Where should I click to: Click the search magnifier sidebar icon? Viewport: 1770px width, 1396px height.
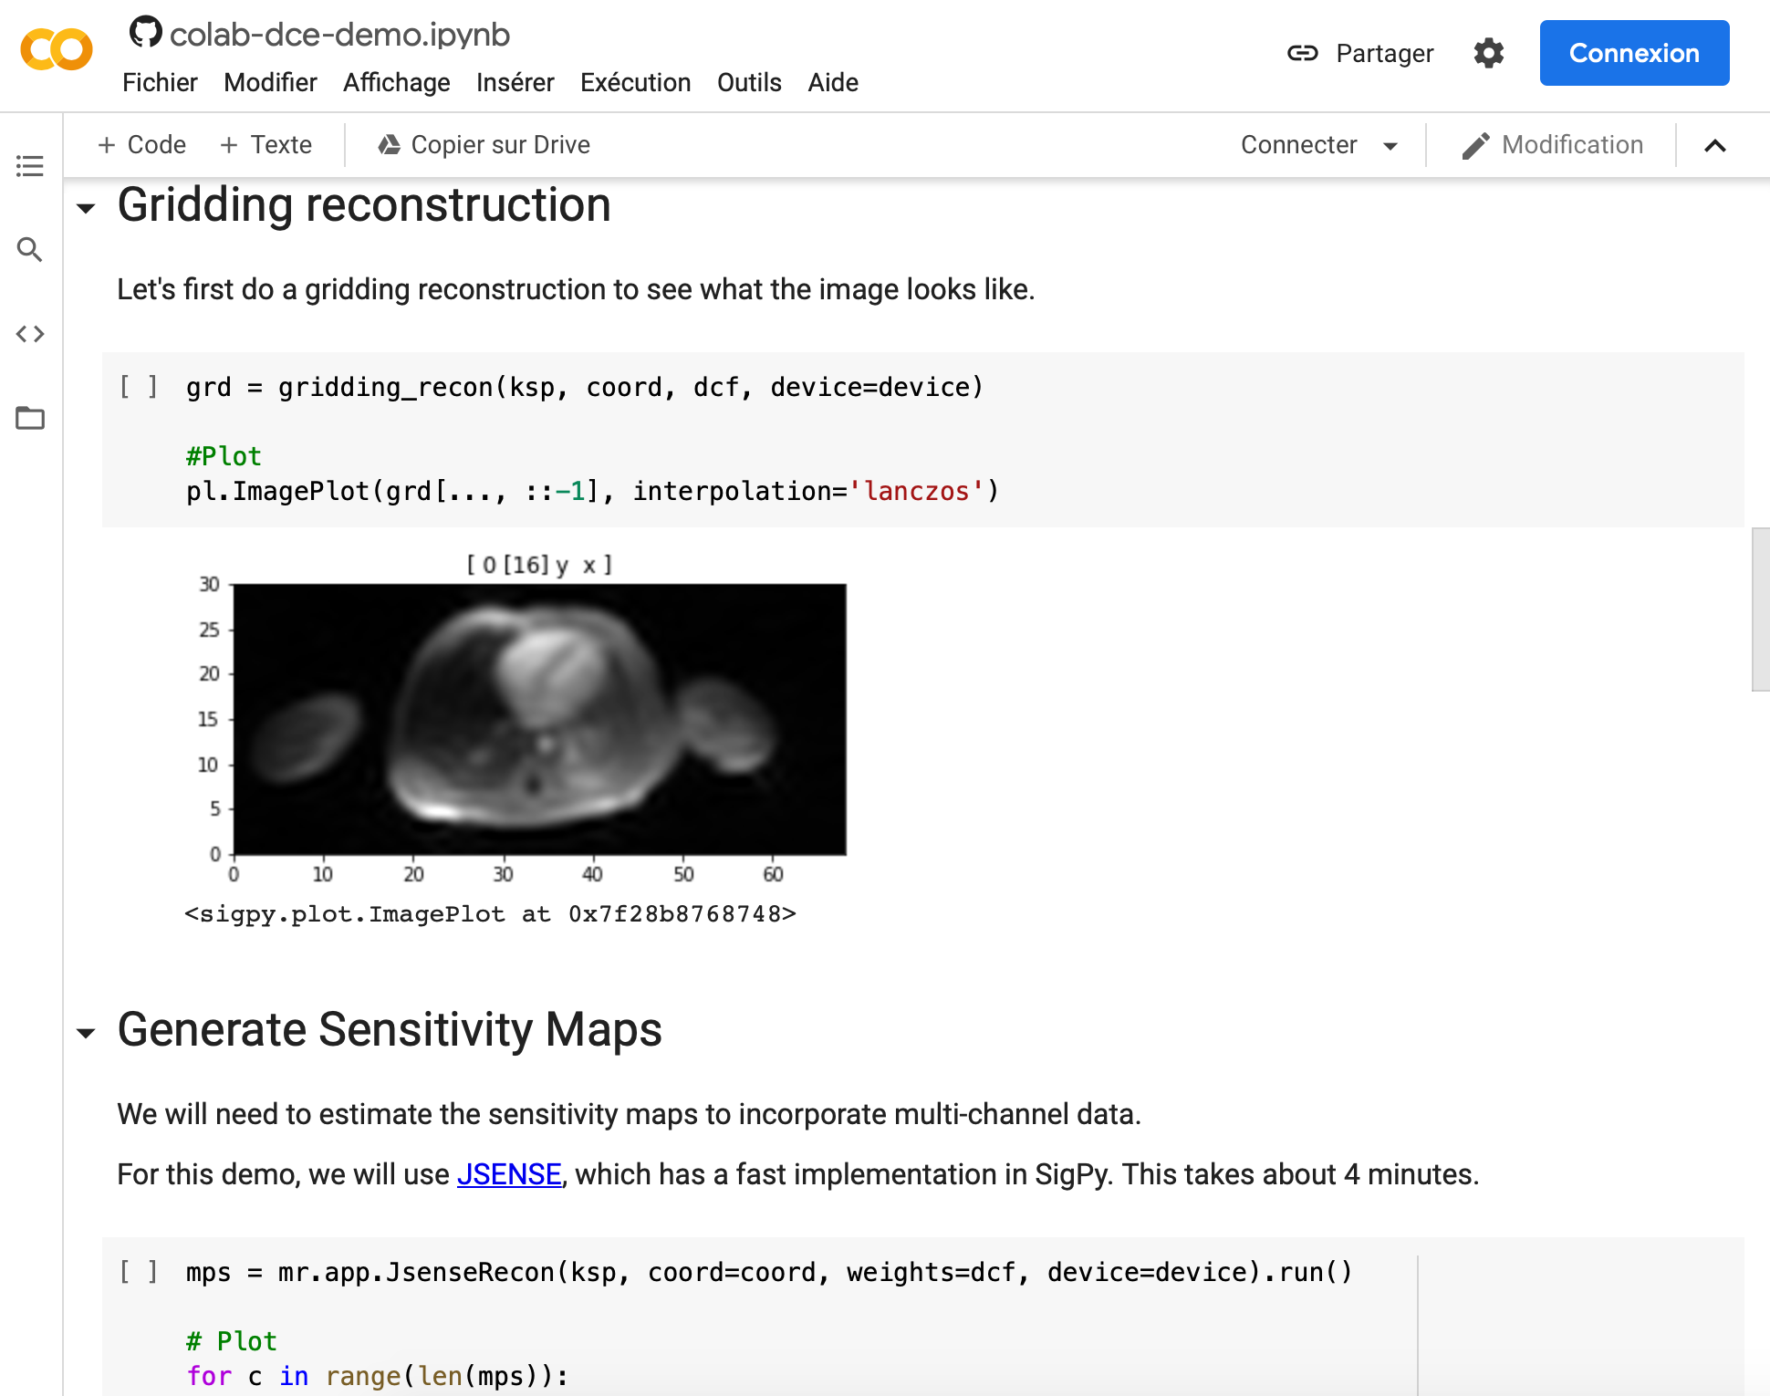coord(30,249)
